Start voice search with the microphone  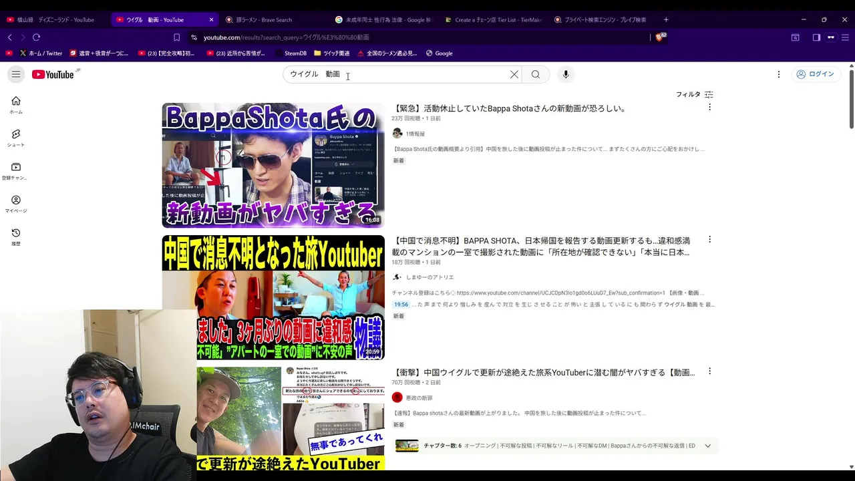tap(566, 74)
